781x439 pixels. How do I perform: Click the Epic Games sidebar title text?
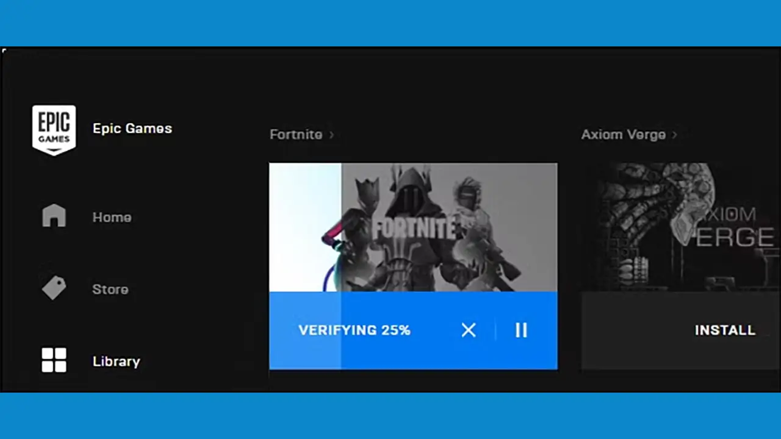tap(132, 128)
